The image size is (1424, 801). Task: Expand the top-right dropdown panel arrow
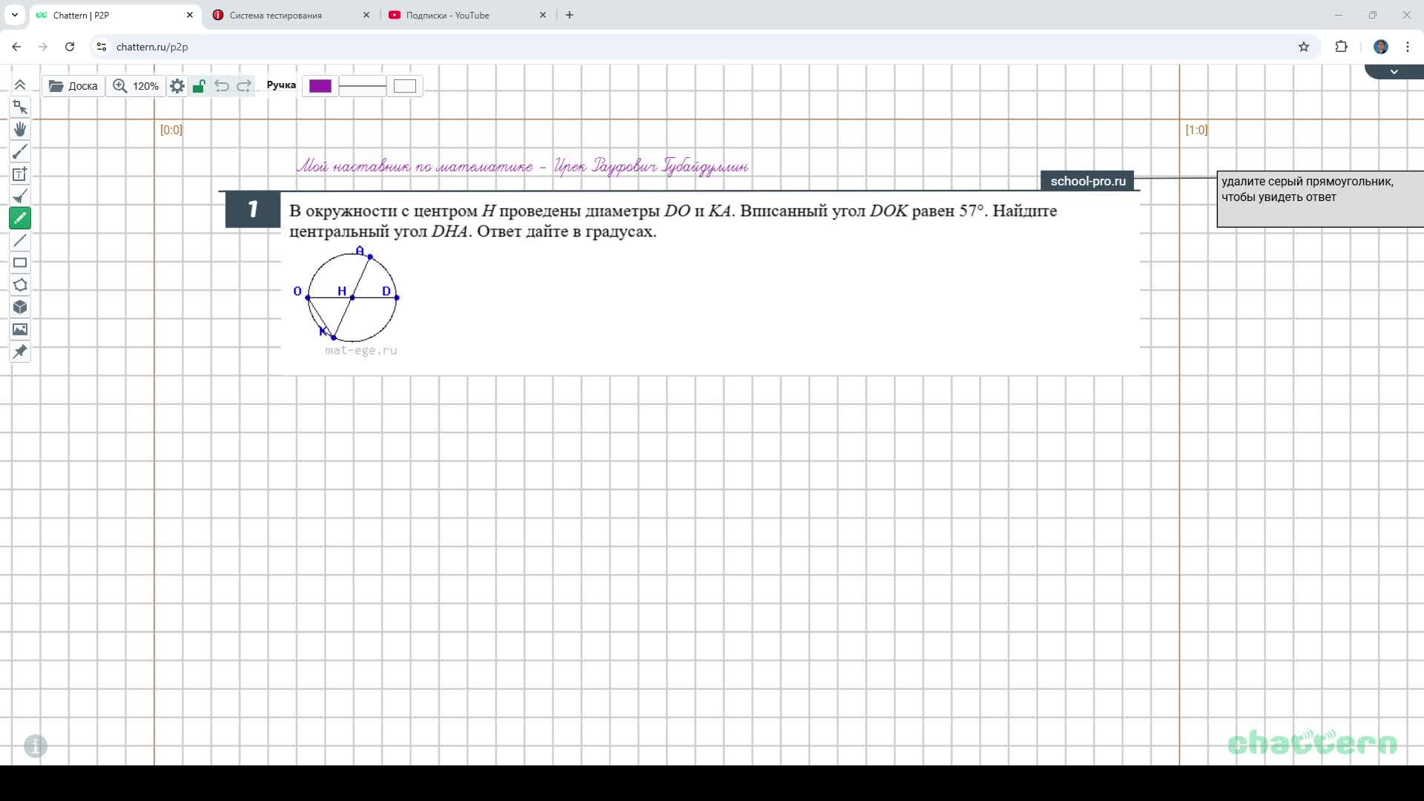(1394, 72)
